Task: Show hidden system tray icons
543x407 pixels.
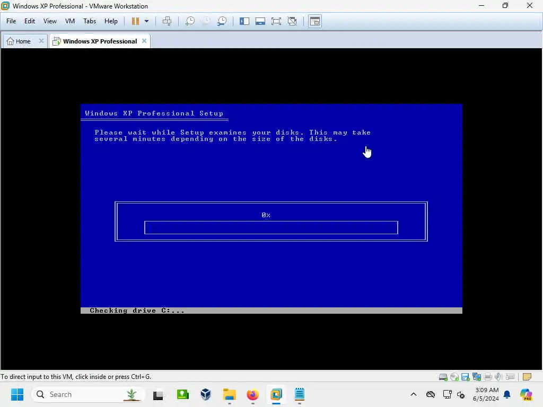Action: [x=414, y=394]
